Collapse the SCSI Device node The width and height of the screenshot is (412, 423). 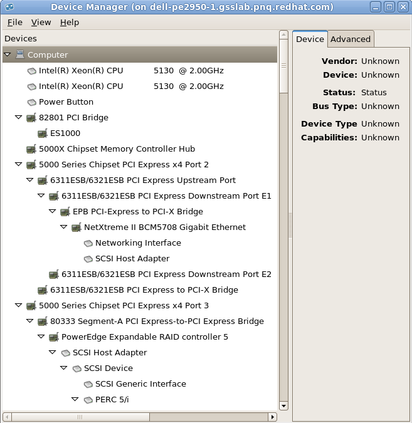click(64, 368)
